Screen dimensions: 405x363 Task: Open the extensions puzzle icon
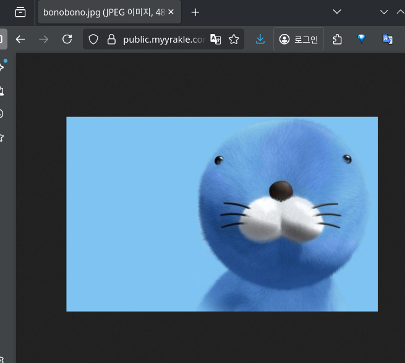(x=337, y=40)
